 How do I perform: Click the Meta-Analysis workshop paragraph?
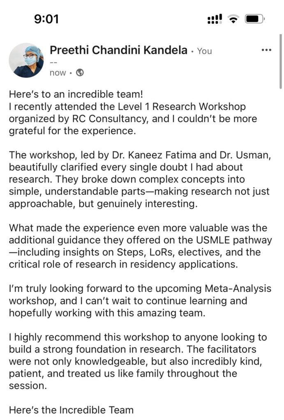(x=140, y=301)
